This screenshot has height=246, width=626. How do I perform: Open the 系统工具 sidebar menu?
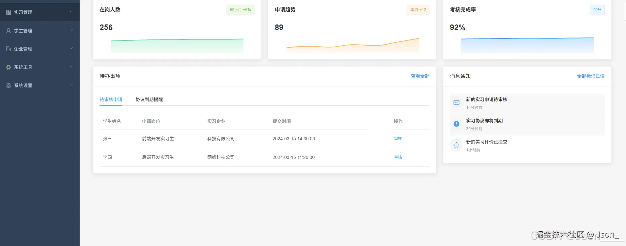point(40,67)
